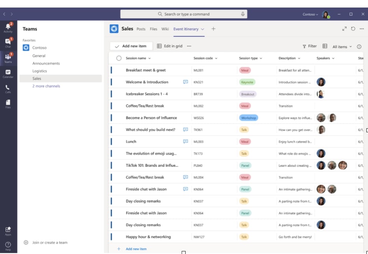Open the Session type column dropdown
368x254 pixels.
[x=261, y=58]
